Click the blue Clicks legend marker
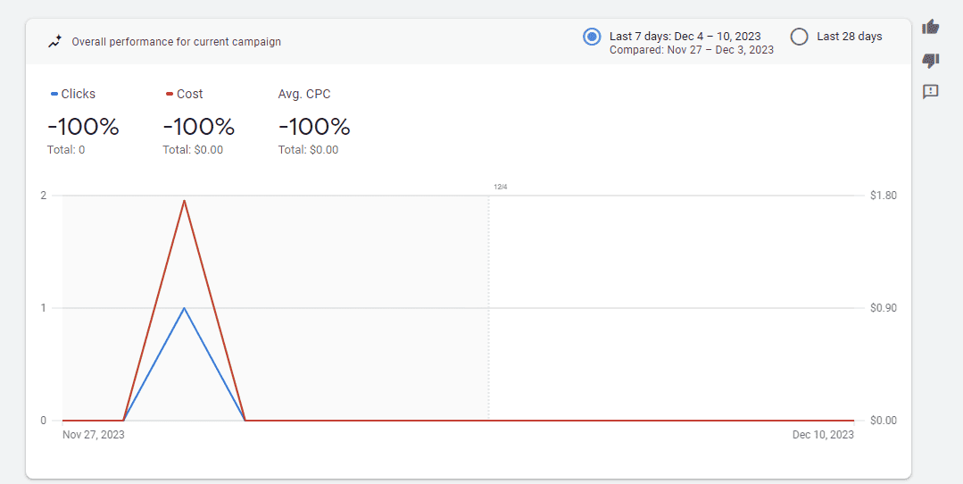Image resolution: width=963 pixels, height=484 pixels. 54,94
